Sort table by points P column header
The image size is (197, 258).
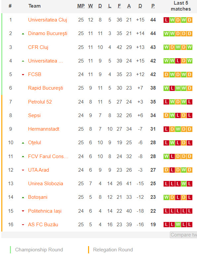pyautogui.click(x=153, y=6)
